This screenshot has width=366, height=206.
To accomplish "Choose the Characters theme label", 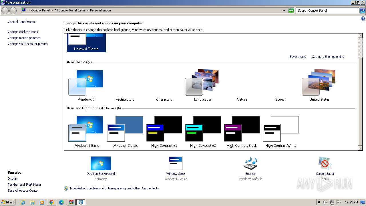I will coord(164,100).
